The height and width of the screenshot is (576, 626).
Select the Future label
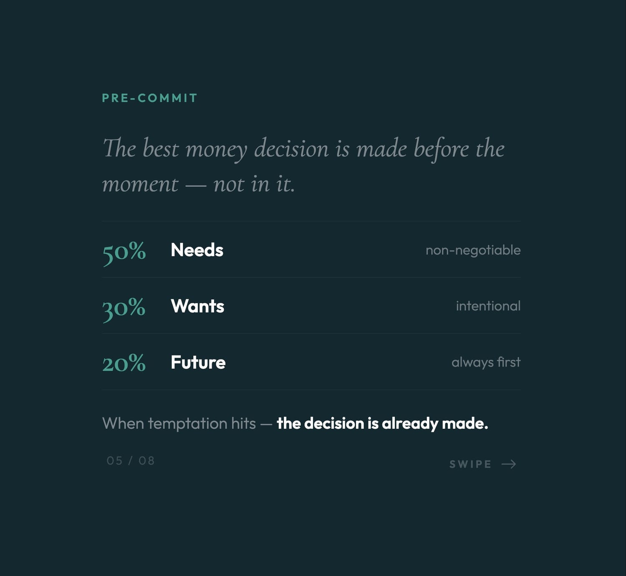(198, 362)
